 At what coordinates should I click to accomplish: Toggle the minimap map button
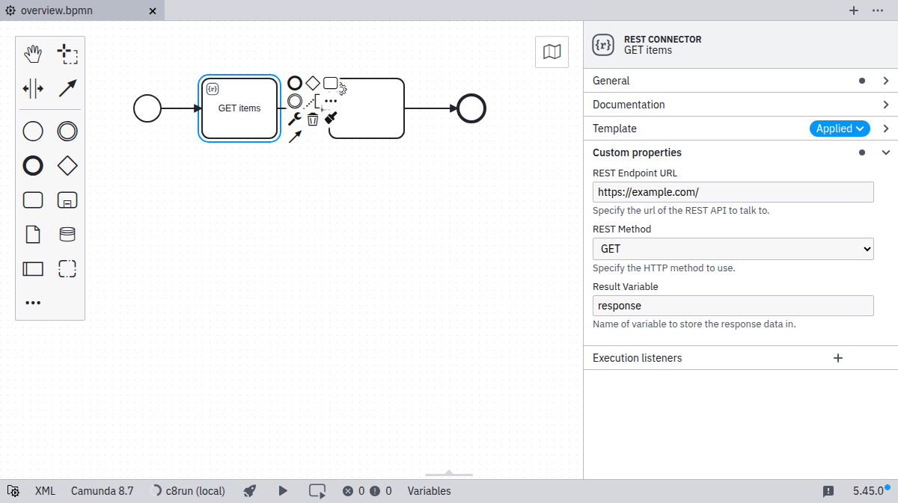552,52
